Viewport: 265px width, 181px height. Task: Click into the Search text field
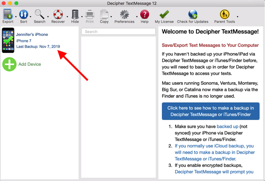(119, 32)
